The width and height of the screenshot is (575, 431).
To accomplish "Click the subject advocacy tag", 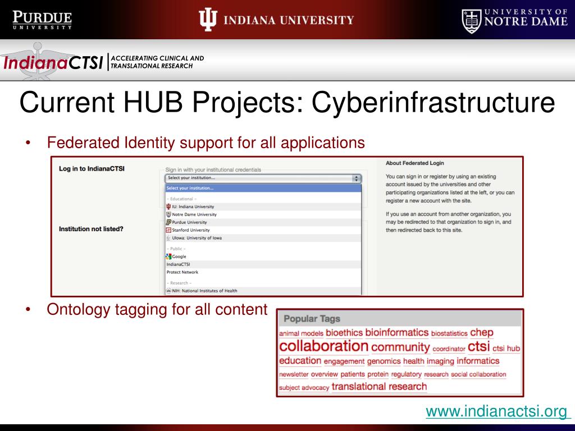I will coord(304,388).
